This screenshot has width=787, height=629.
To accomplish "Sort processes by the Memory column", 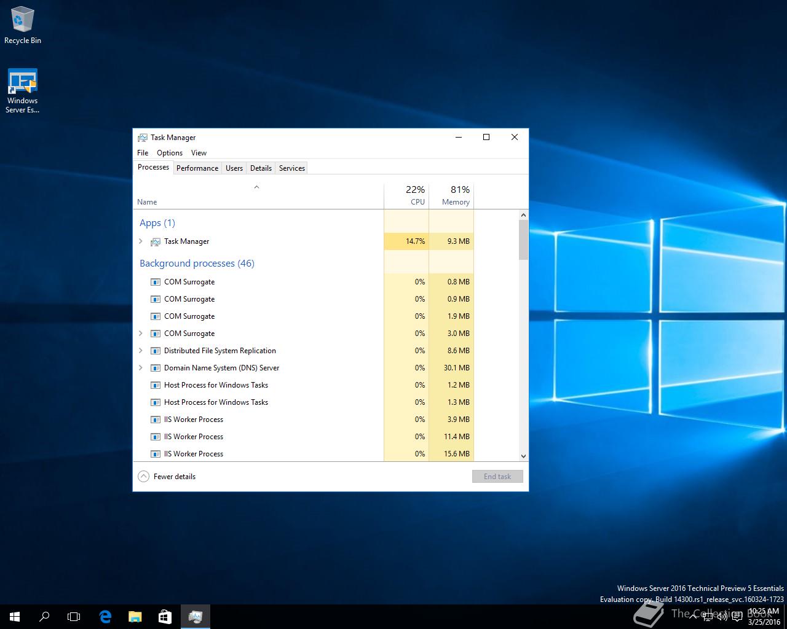I will pyautogui.click(x=451, y=196).
